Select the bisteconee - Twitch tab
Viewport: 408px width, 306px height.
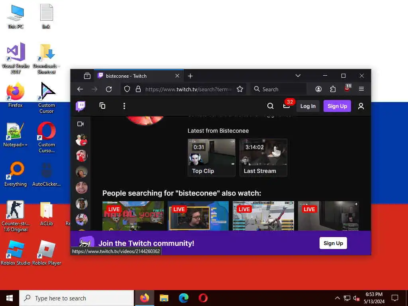(x=139, y=76)
